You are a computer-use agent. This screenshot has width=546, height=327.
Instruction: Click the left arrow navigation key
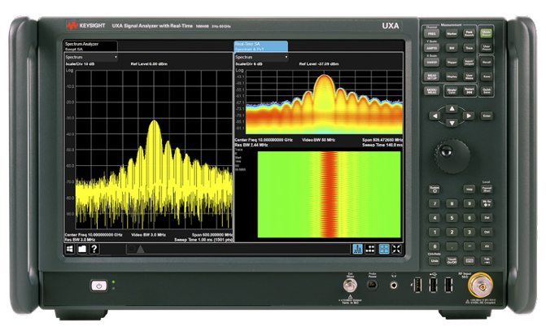click(x=435, y=116)
